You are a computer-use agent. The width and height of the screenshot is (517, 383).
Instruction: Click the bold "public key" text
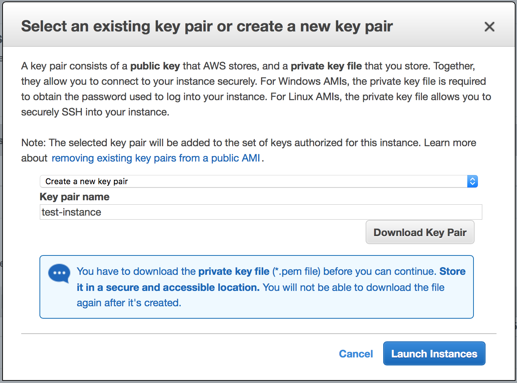click(x=155, y=66)
